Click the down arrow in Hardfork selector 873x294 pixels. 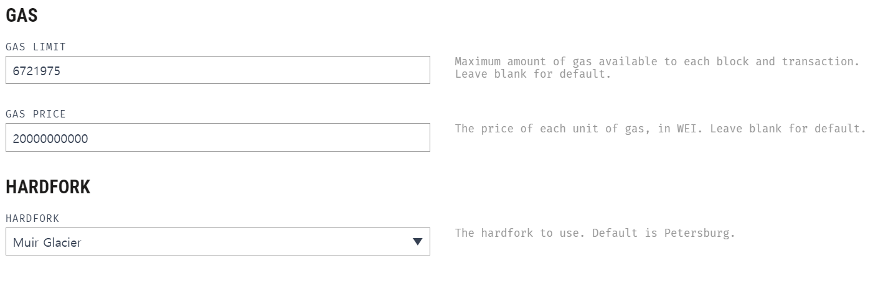coord(418,242)
